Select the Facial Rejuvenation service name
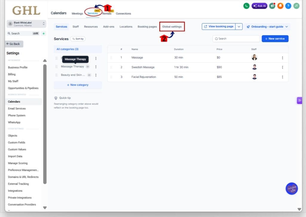The width and height of the screenshot is (306, 217). point(144,77)
